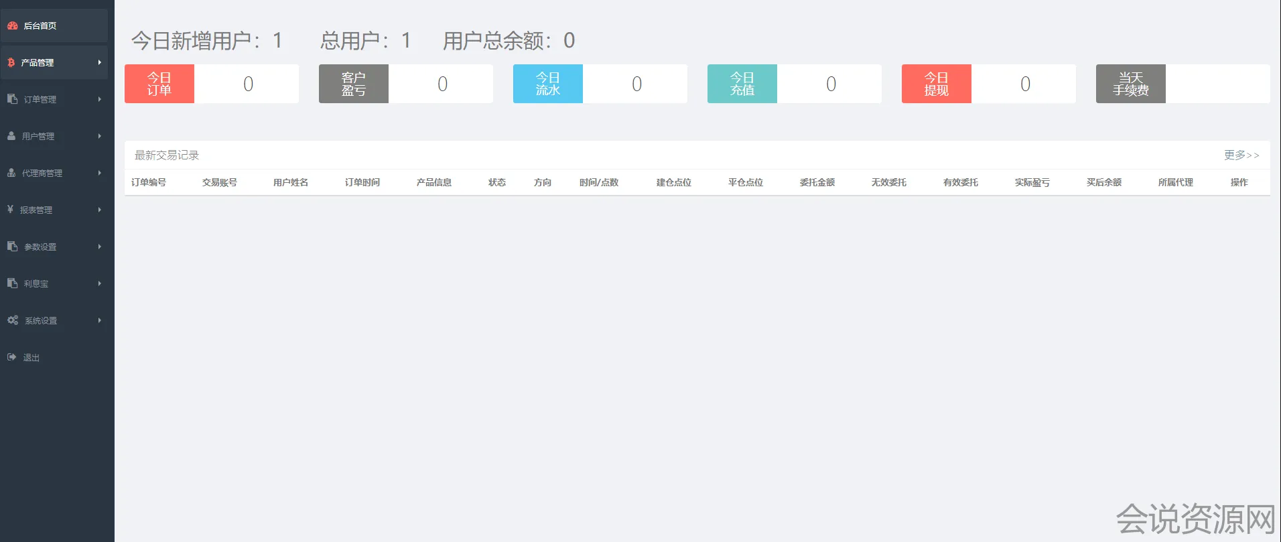Expand the 用户管理 submenu arrow

pos(100,136)
